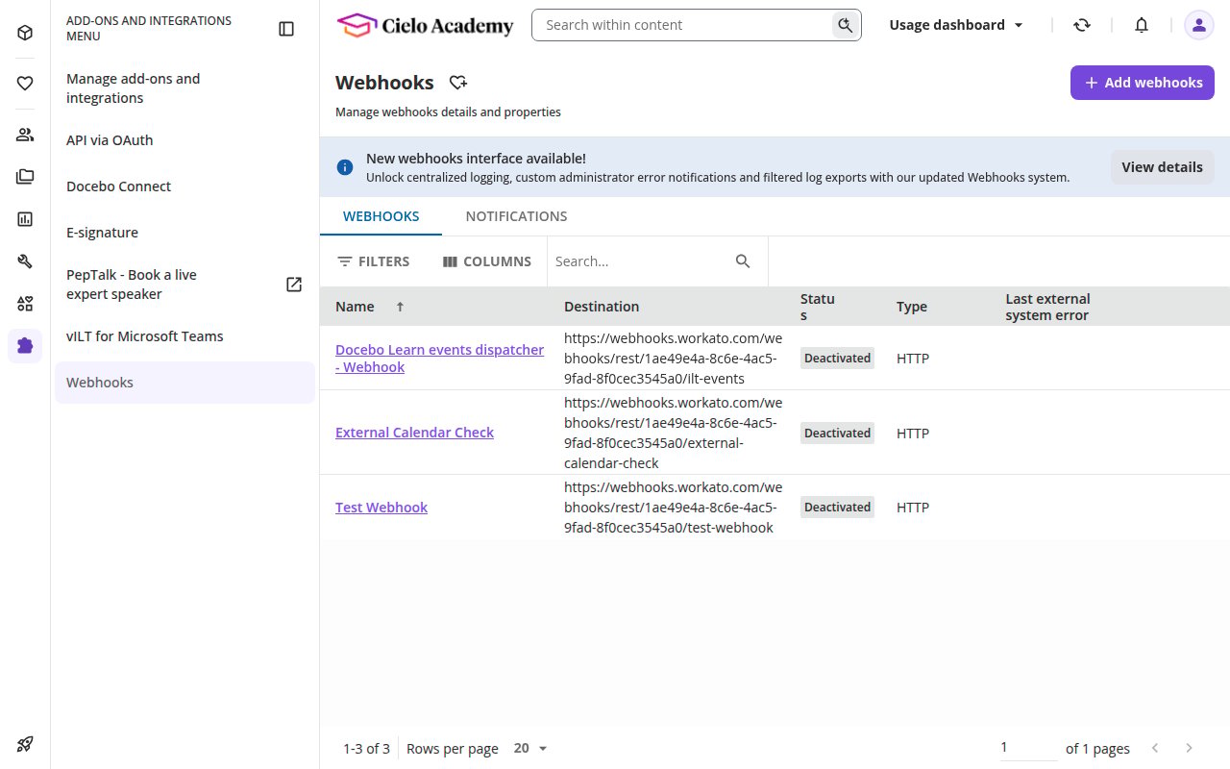
Task: Click the search magnifier in content search
Action: click(845, 25)
